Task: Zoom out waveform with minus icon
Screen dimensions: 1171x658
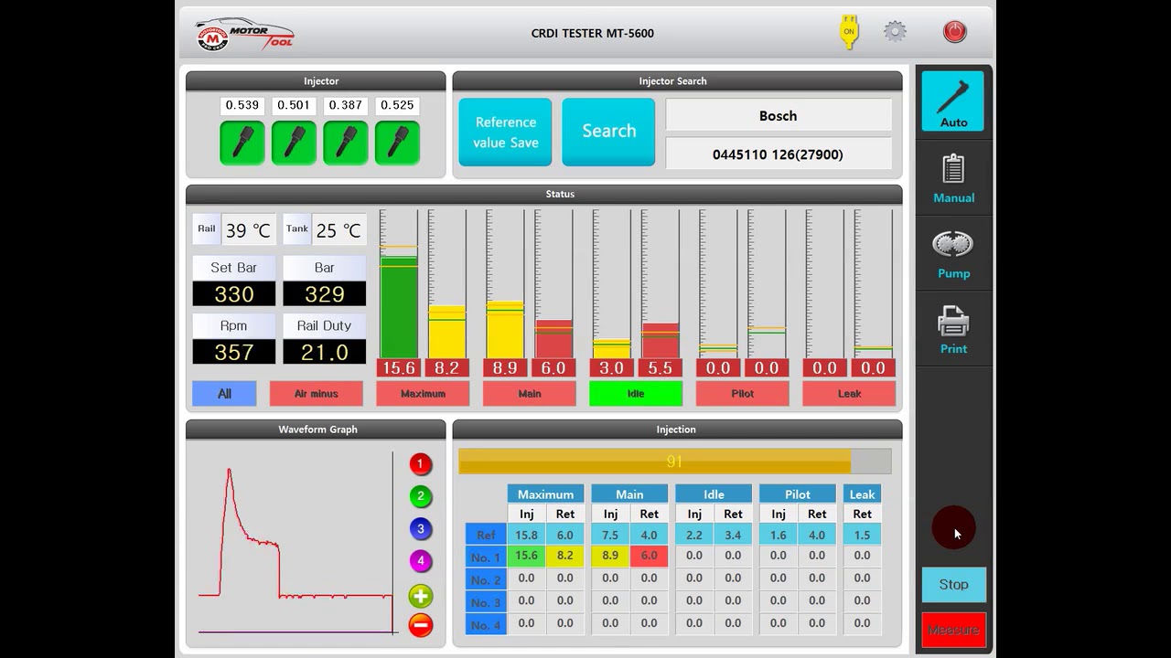Action: click(x=420, y=625)
